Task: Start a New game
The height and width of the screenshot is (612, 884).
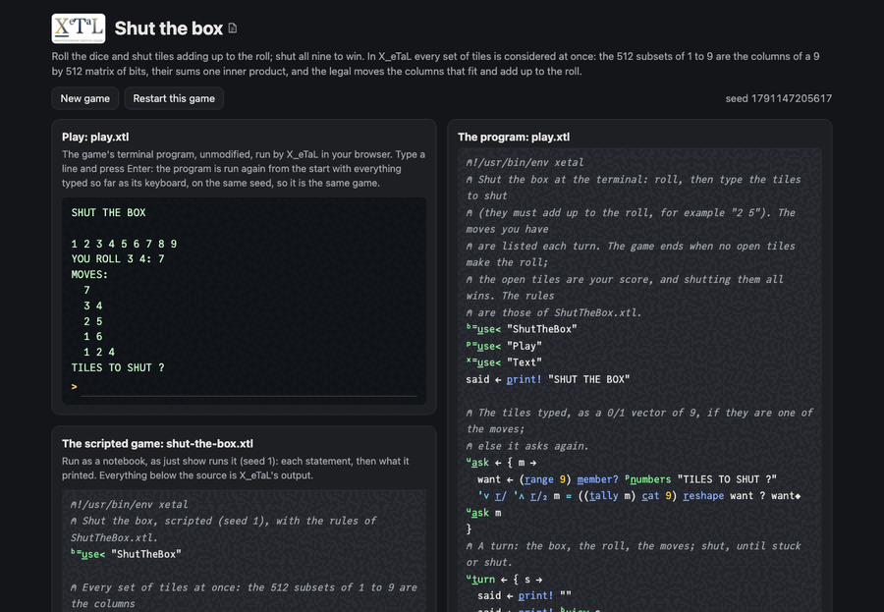Action: (x=85, y=98)
